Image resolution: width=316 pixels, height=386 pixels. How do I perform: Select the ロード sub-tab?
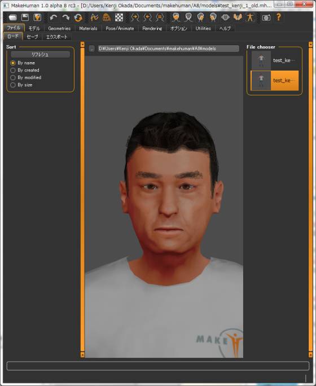tap(13, 36)
